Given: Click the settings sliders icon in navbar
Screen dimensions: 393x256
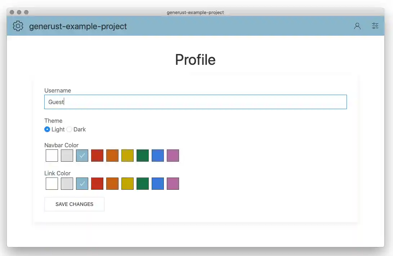Looking at the screenshot, I should click(x=375, y=26).
